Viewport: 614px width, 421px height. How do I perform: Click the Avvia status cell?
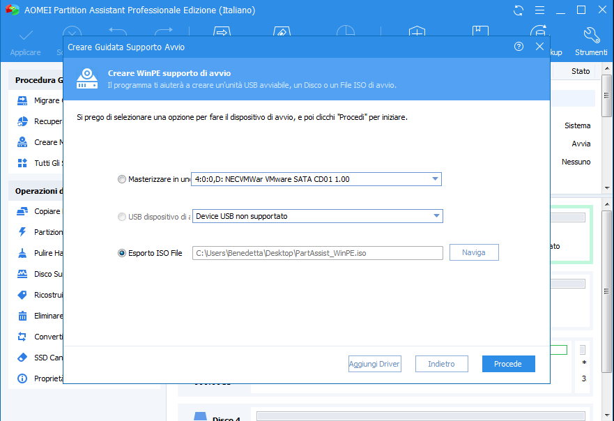[581, 144]
